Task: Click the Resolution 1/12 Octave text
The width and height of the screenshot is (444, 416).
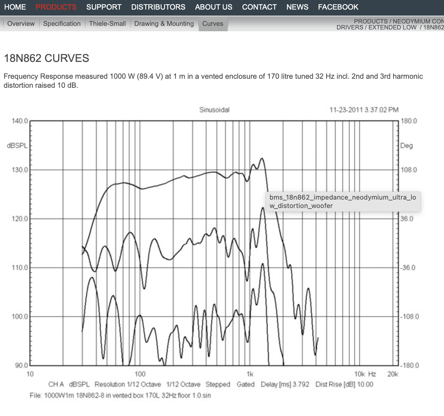Action: (x=128, y=384)
